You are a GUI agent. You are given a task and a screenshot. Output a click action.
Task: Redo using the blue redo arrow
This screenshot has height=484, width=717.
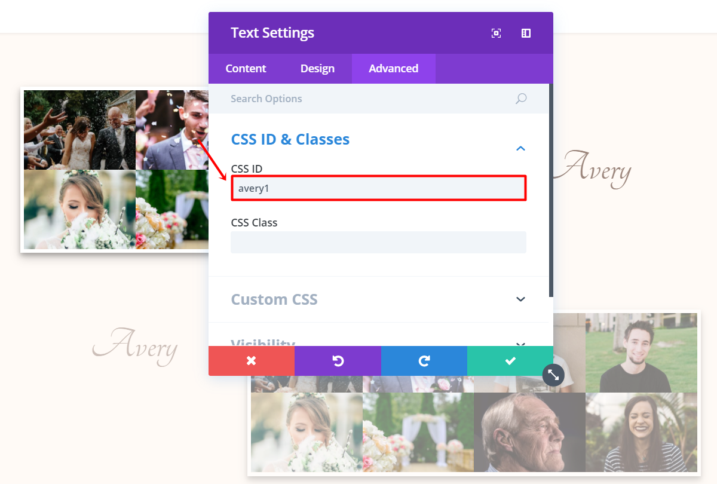(424, 361)
